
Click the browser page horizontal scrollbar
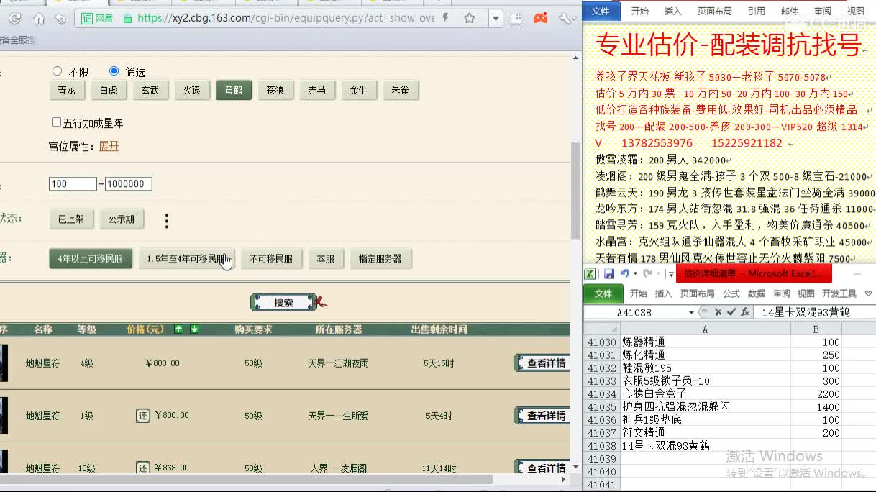point(246,479)
